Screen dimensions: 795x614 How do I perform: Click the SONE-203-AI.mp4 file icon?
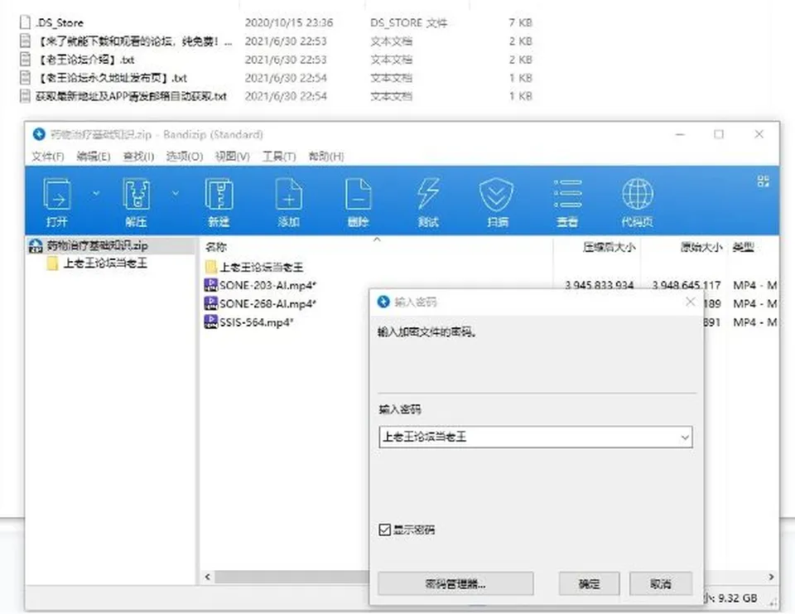(x=210, y=285)
